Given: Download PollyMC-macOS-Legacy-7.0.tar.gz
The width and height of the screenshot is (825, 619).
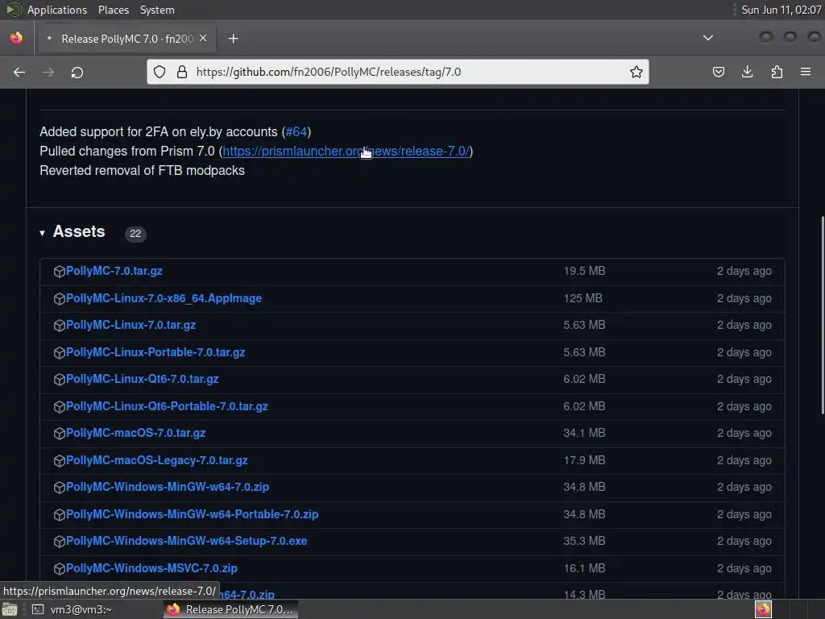Looking at the screenshot, I should [157, 460].
